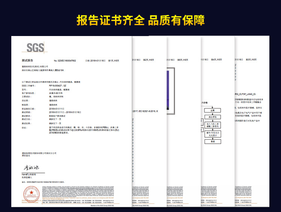The height and width of the screenshot is (212, 281).
Task: Click the 金属 flowchart box
Action: tap(212, 110)
